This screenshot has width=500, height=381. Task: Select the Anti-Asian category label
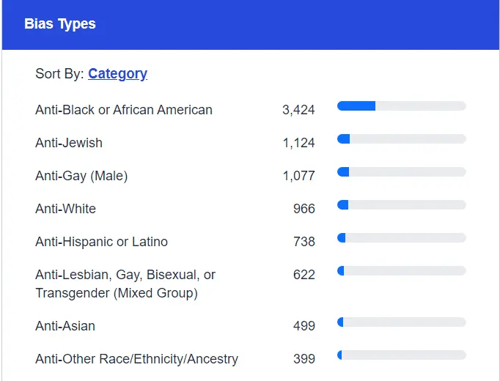[x=65, y=326]
